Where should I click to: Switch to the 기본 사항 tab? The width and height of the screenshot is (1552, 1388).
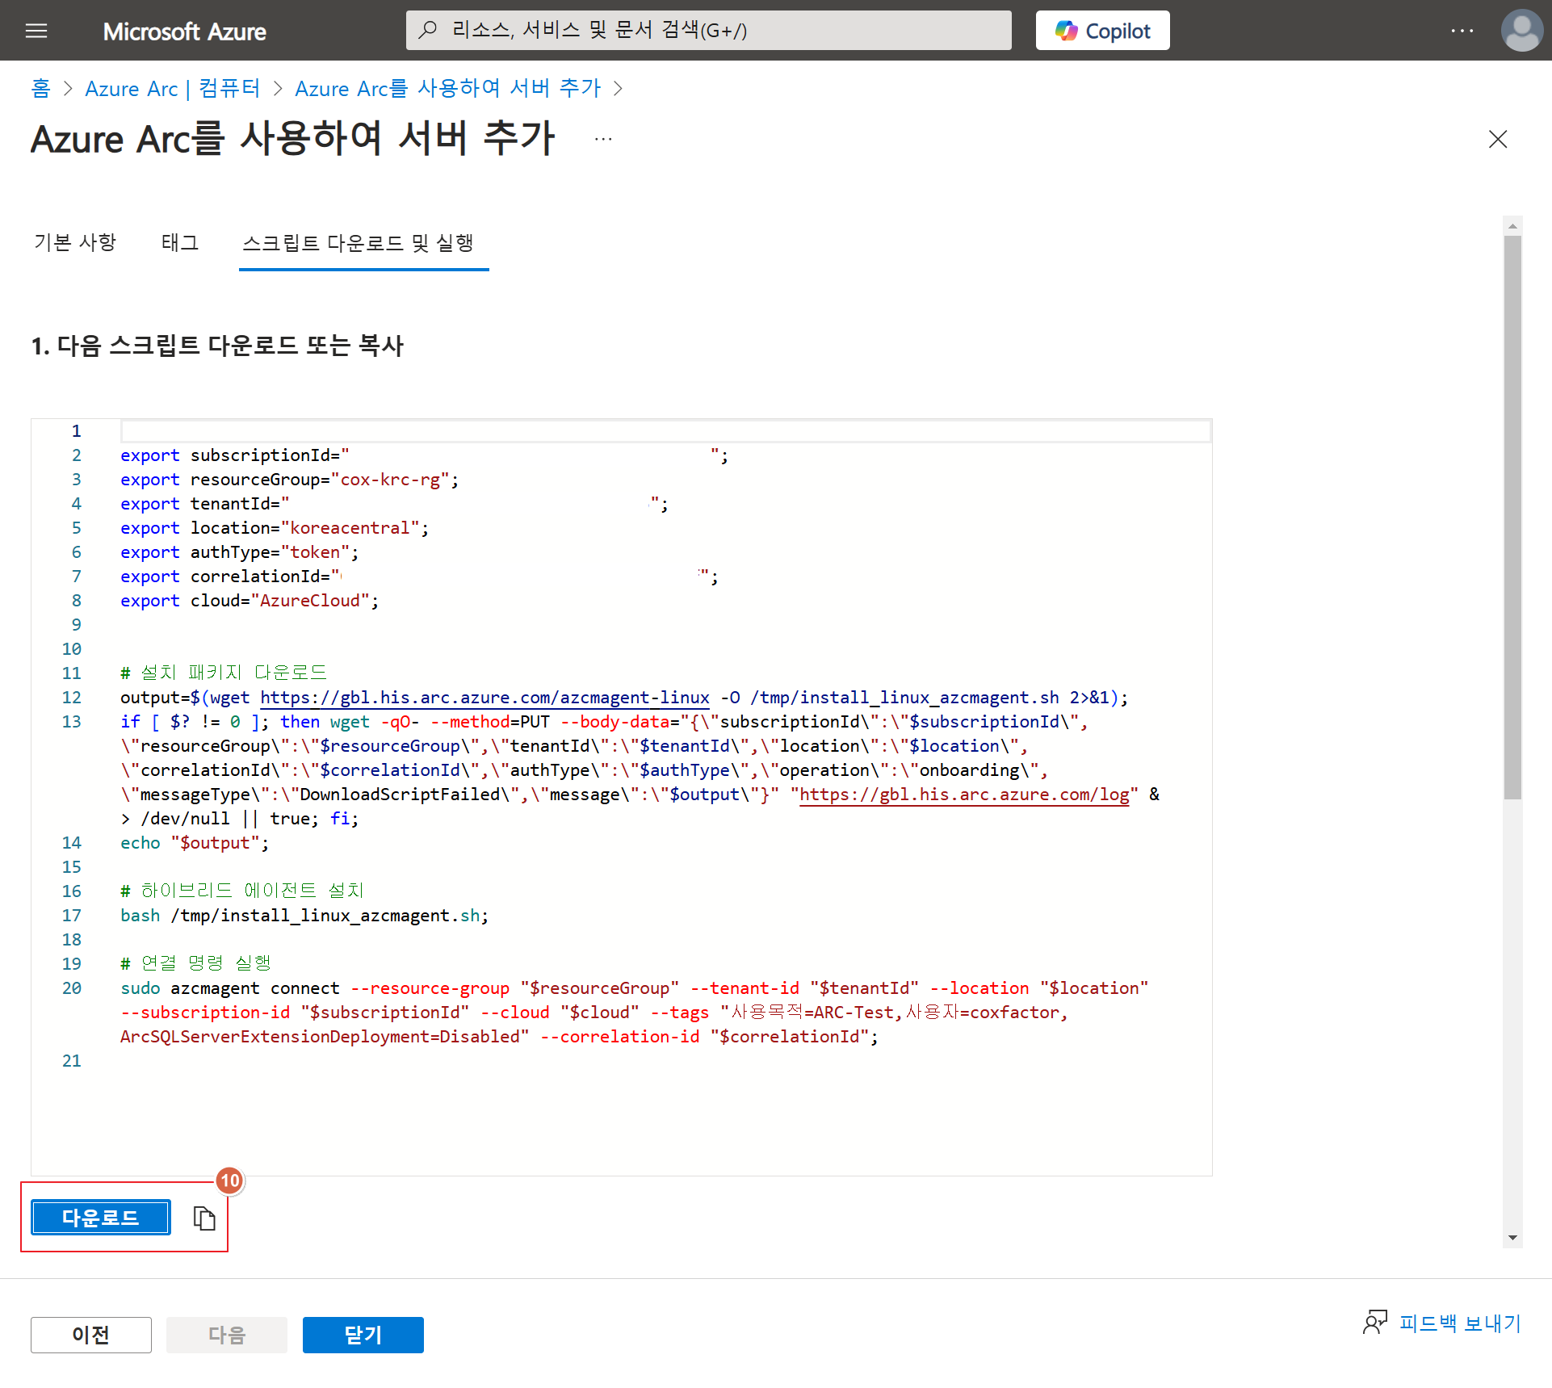(75, 242)
